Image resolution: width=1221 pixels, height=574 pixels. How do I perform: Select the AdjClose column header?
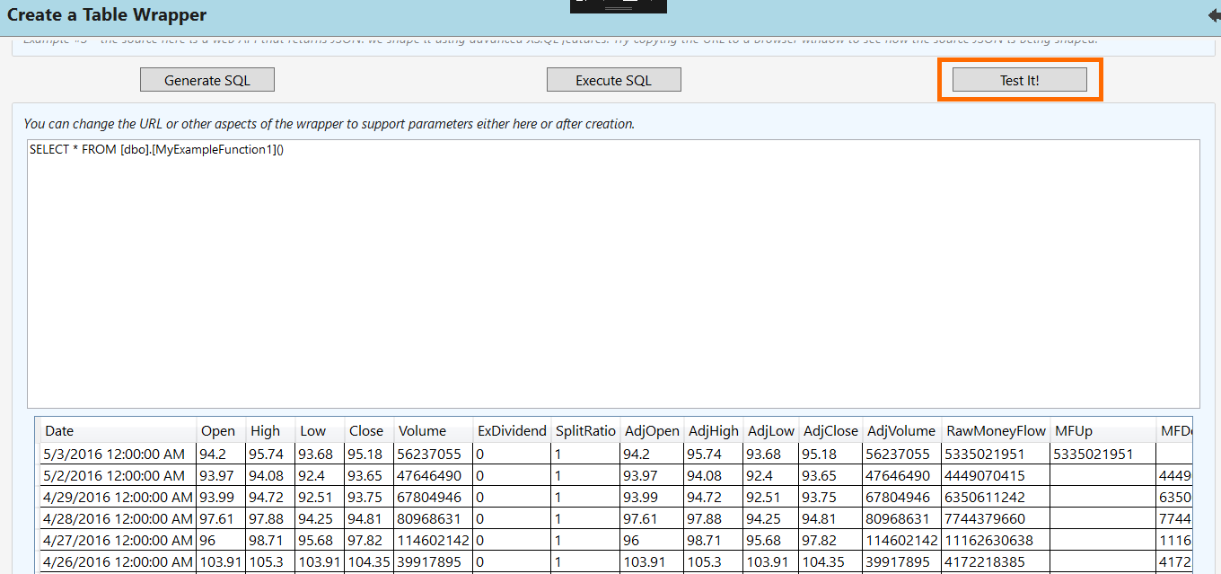pyautogui.click(x=831, y=431)
